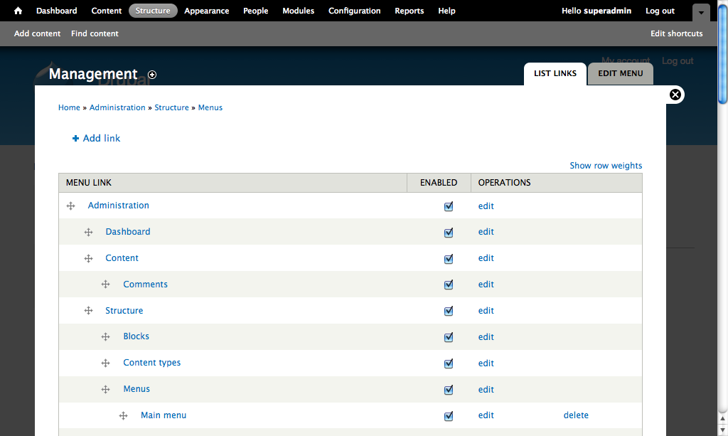Click the page vertical scrollbar
Screen dimensions: 728x436
coord(722,213)
